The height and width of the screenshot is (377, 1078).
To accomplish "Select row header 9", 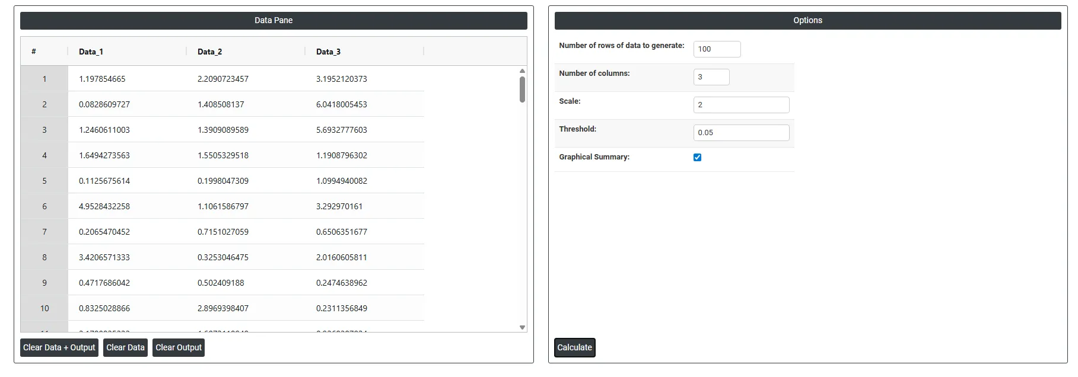I will [x=44, y=283].
